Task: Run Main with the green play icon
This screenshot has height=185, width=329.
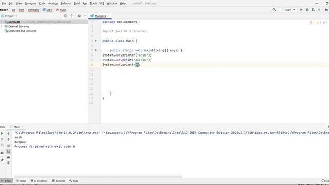Action: (x=301, y=10)
